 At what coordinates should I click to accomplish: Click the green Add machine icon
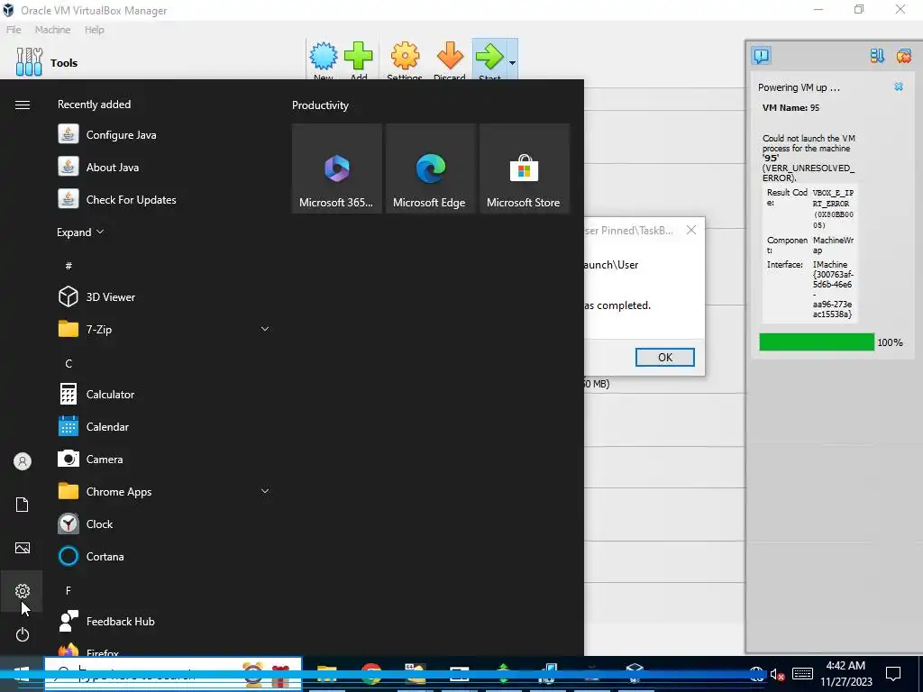(x=359, y=57)
